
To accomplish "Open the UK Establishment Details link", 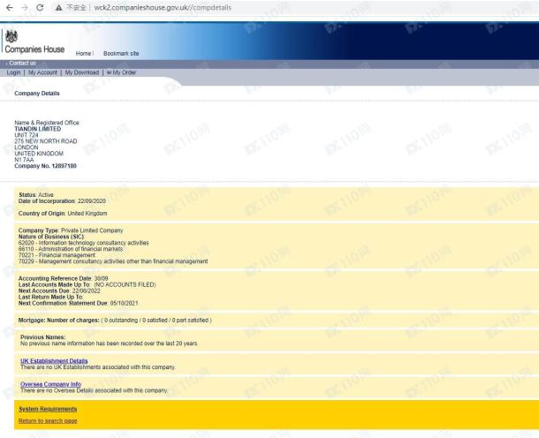I will point(54,361).
